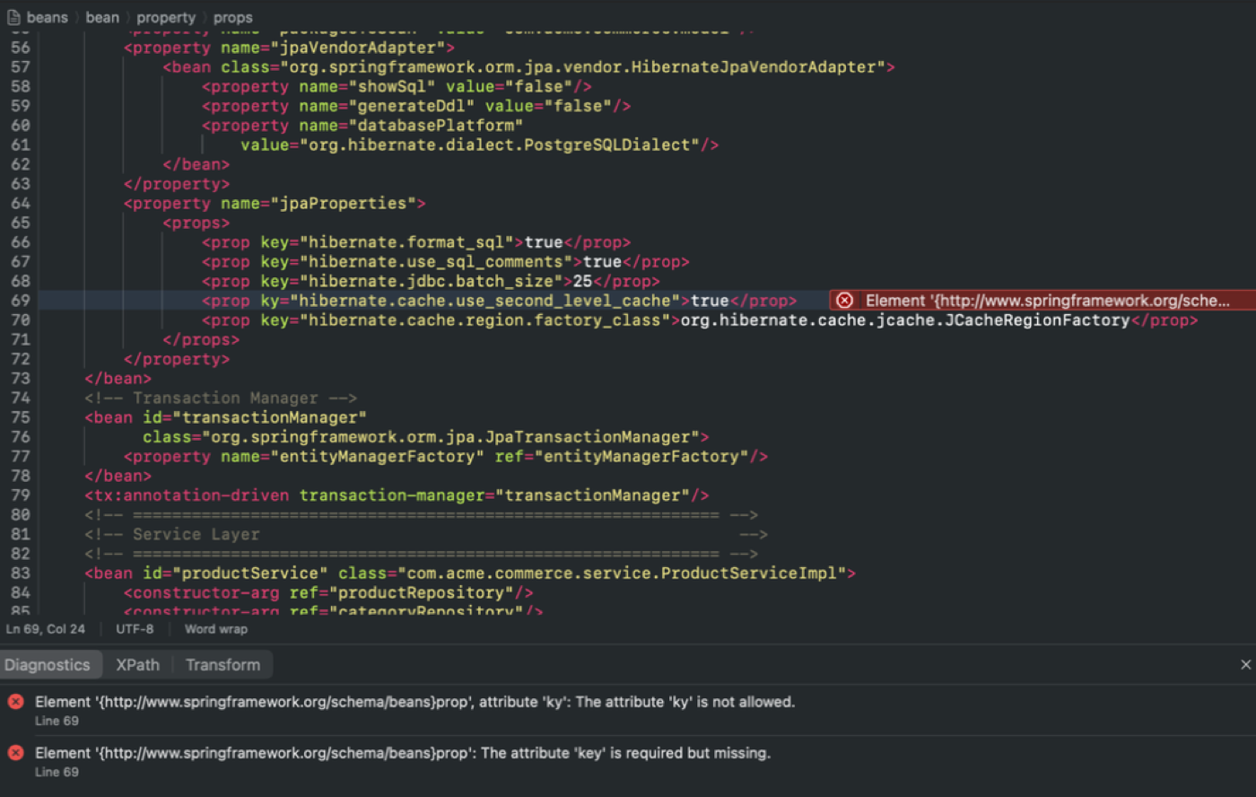Close the Diagnostics panel
Screen dimensions: 1256x797
[x=1246, y=664]
